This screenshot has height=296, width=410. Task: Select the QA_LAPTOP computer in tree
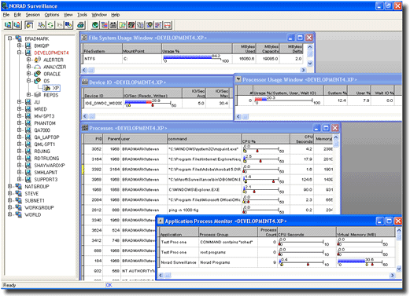(x=46, y=137)
